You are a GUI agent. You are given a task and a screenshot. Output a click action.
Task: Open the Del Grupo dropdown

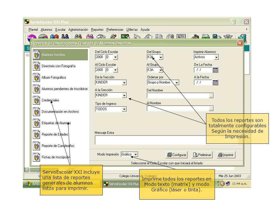(161, 57)
